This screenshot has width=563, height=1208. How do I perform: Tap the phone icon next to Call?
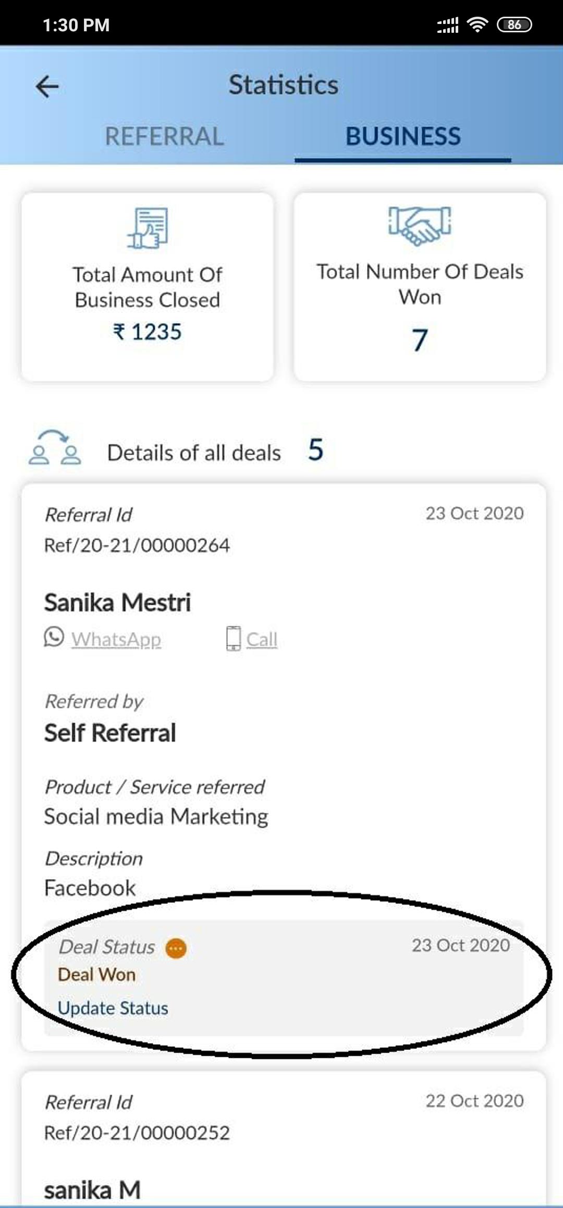233,639
